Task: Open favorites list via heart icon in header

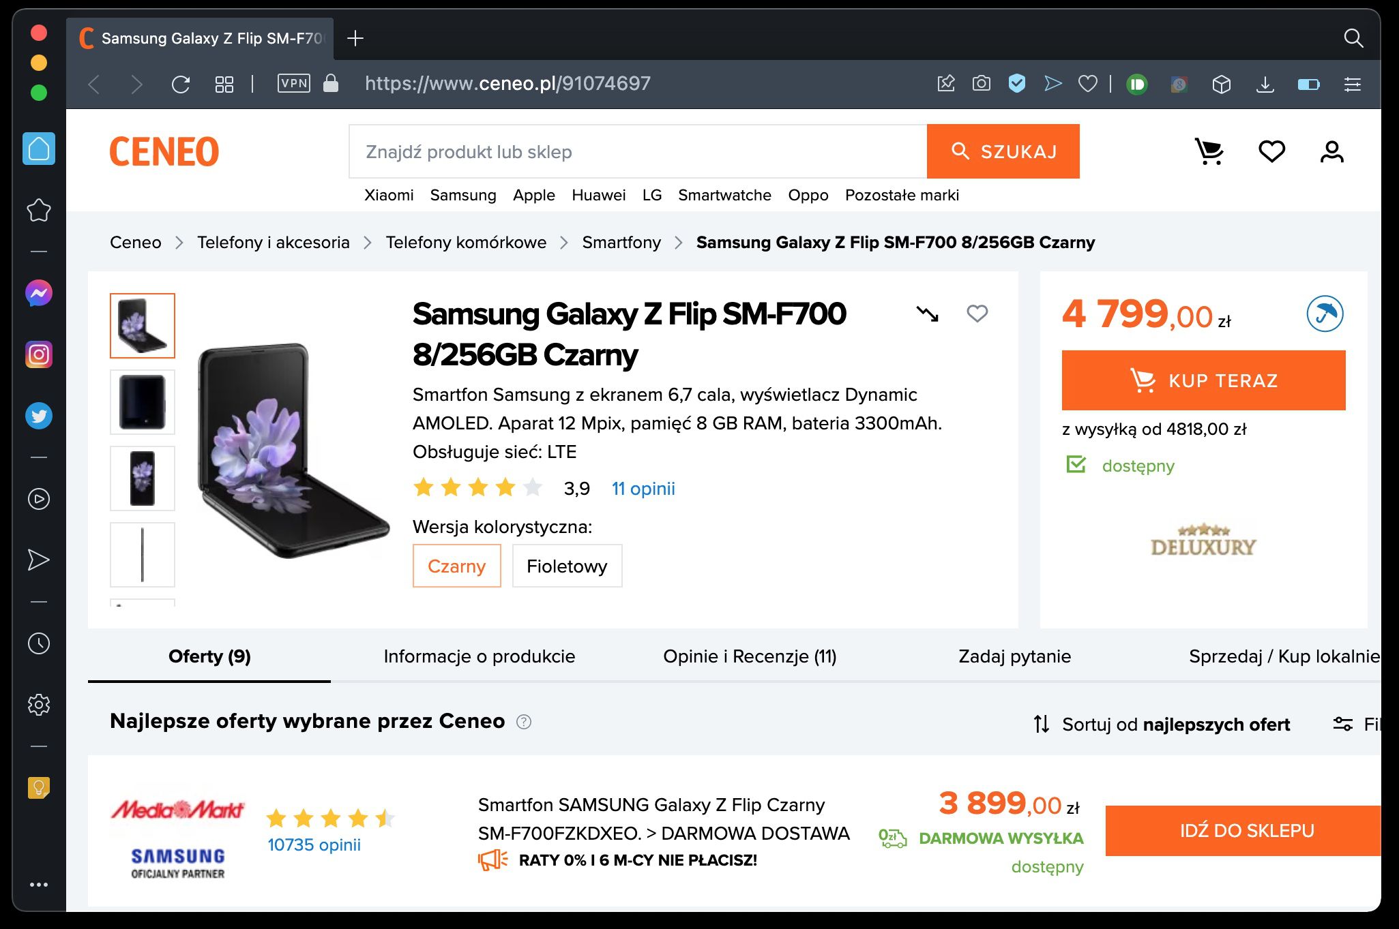Action: point(1271,151)
